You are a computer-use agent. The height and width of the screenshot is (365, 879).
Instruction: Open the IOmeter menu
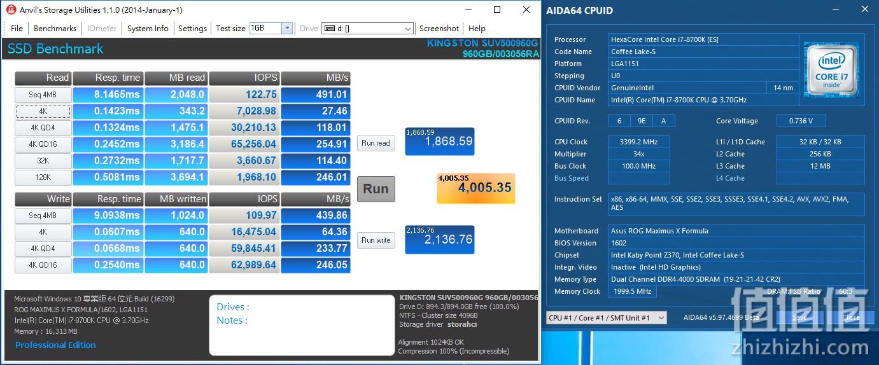point(102,28)
